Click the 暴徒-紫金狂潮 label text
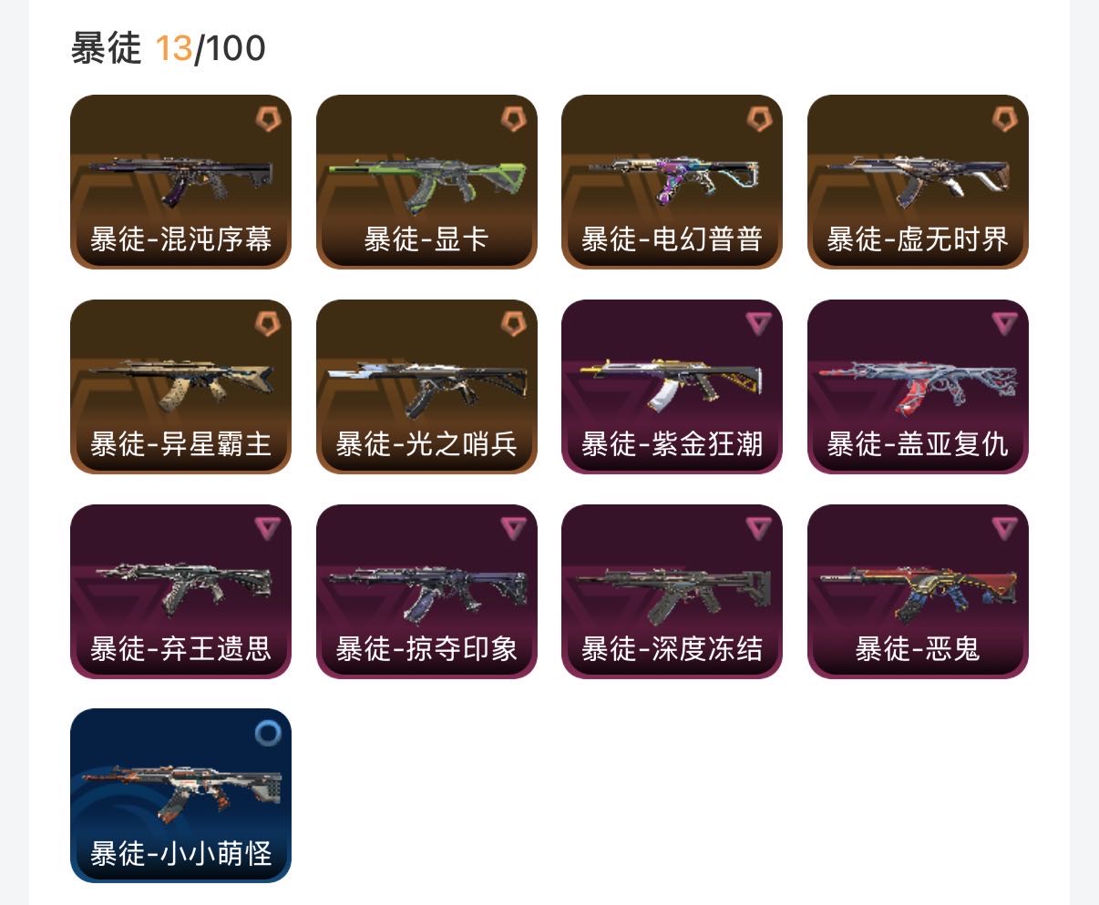Viewport: 1099px width, 905px height. pos(672,444)
